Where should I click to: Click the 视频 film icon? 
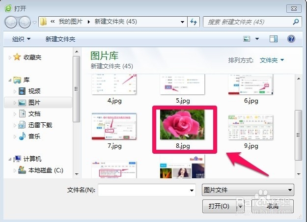tap(22, 91)
